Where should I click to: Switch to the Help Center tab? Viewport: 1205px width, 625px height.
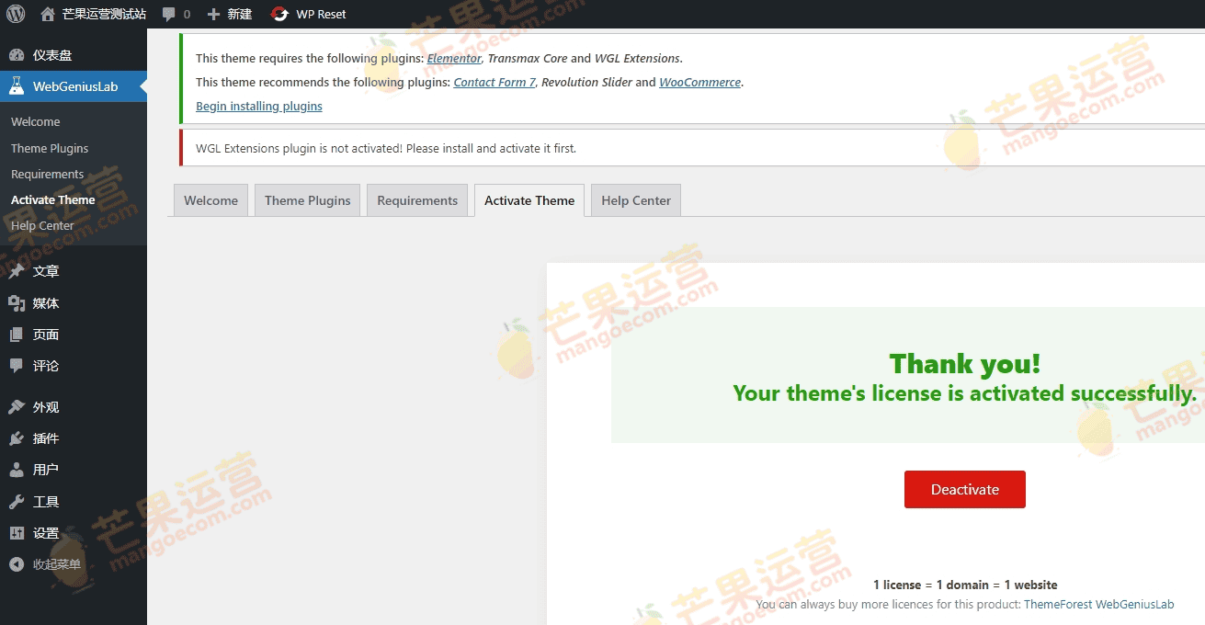click(x=636, y=200)
